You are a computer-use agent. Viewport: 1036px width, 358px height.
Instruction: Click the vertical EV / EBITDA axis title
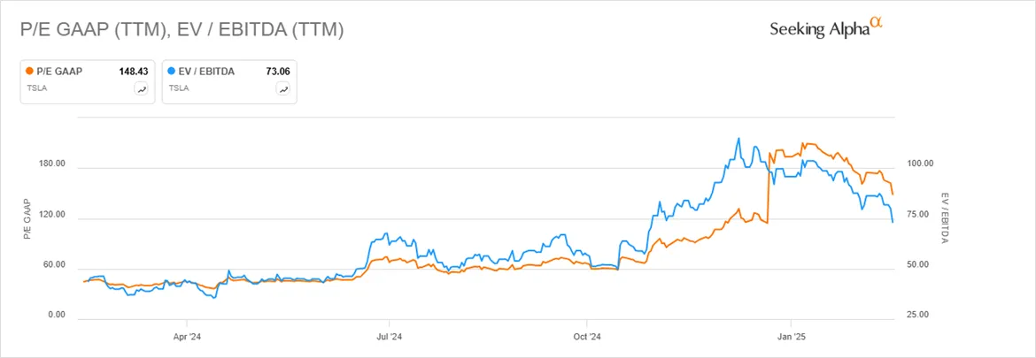pos(945,218)
